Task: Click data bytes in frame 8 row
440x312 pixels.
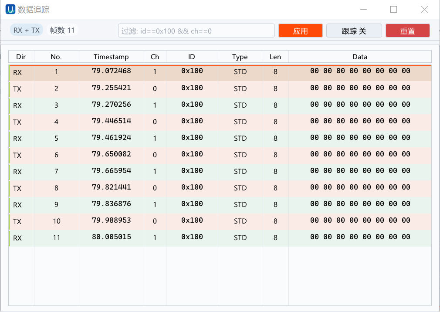Action: [x=360, y=187]
